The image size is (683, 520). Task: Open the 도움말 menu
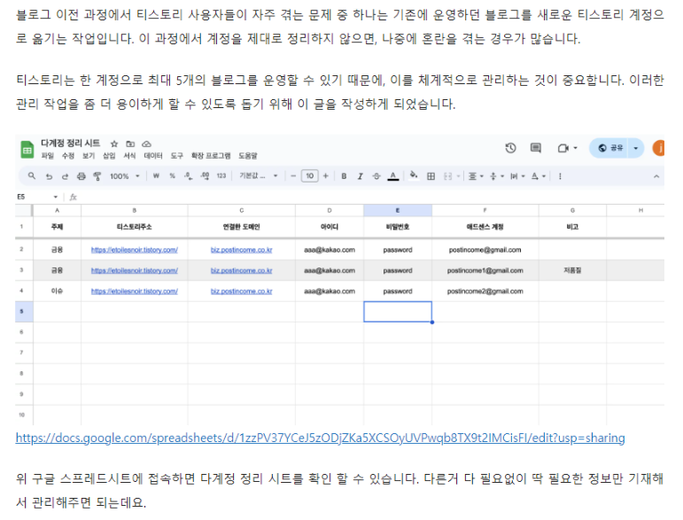248,156
